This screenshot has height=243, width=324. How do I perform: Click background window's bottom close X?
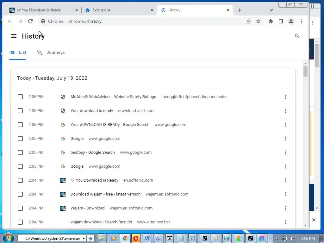pos(314,220)
